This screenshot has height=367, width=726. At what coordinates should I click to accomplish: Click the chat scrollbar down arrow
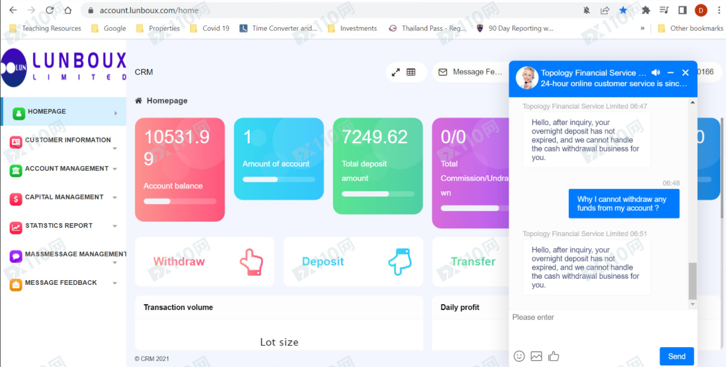693,304
